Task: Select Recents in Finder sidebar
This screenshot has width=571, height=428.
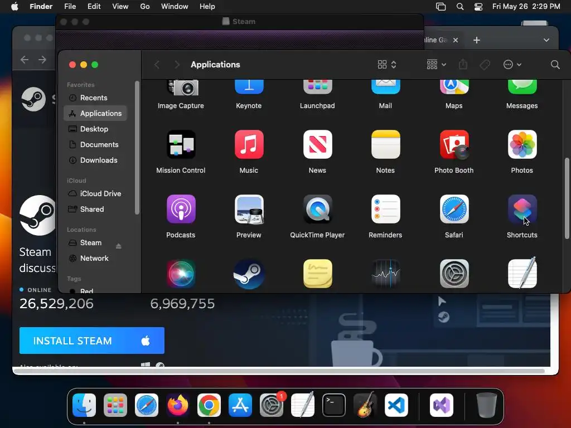Action: pyautogui.click(x=95, y=98)
